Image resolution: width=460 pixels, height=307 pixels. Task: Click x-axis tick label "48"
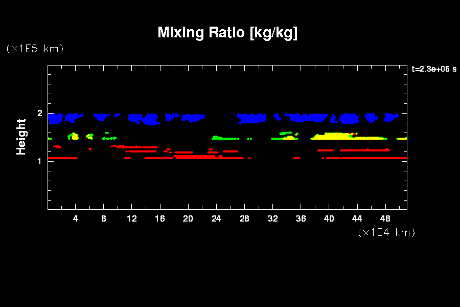385,219
